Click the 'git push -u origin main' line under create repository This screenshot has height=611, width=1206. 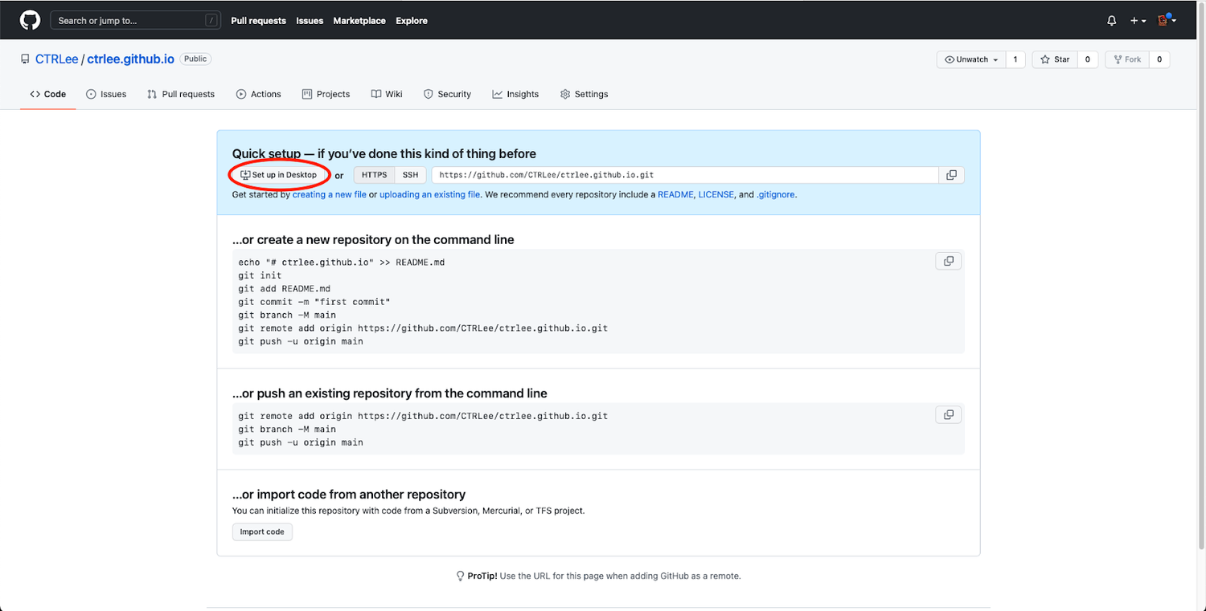pos(301,341)
